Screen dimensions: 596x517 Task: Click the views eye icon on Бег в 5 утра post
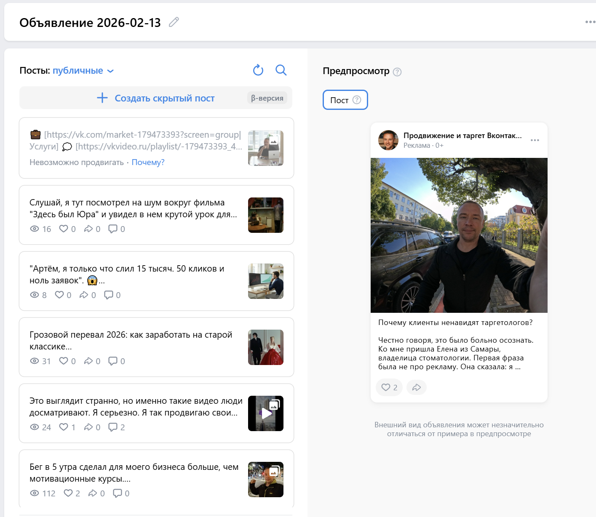tap(35, 493)
